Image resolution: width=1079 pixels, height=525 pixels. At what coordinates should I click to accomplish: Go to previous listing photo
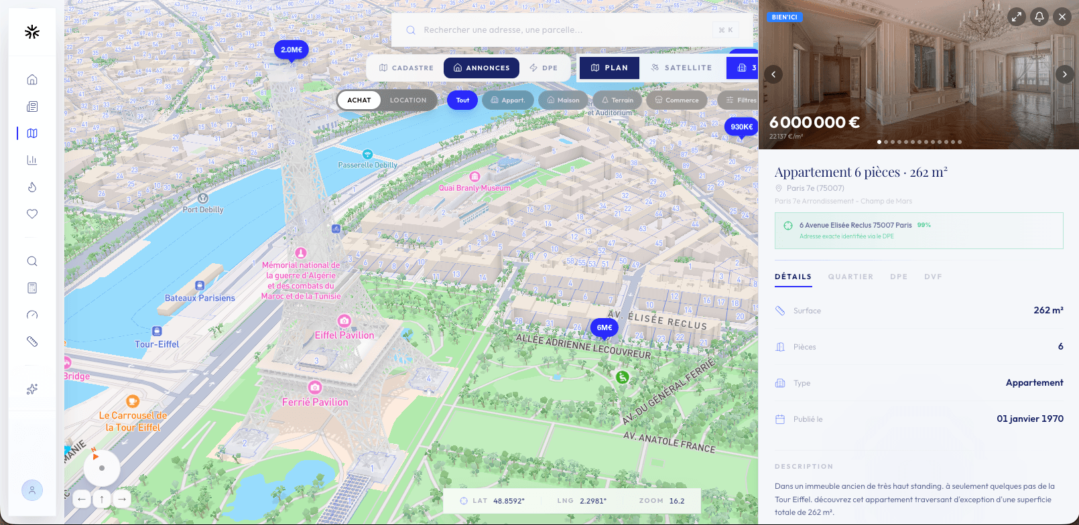pos(773,74)
